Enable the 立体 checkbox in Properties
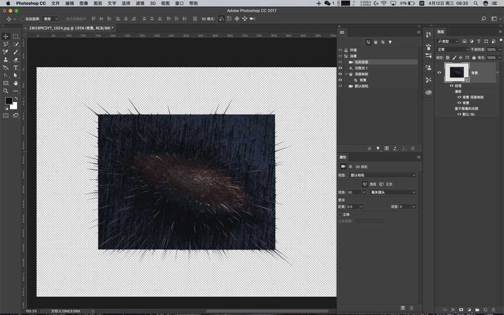504x315 pixels. click(341, 214)
